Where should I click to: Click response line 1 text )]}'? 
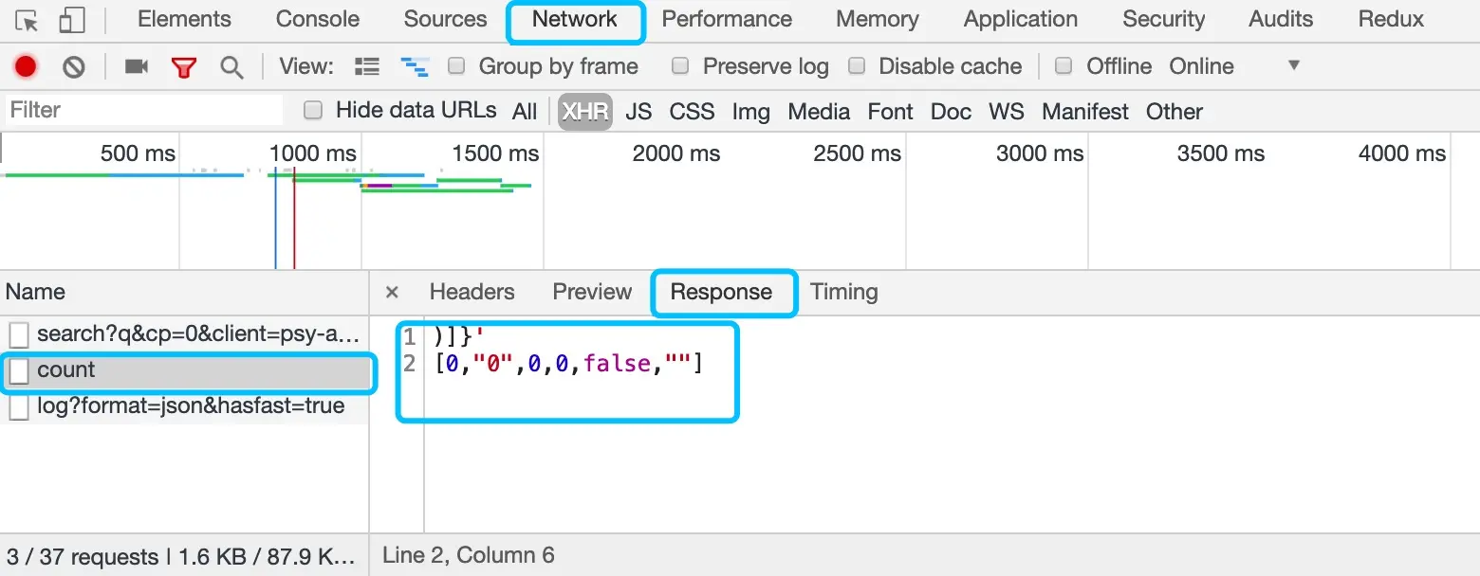[459, 336]
